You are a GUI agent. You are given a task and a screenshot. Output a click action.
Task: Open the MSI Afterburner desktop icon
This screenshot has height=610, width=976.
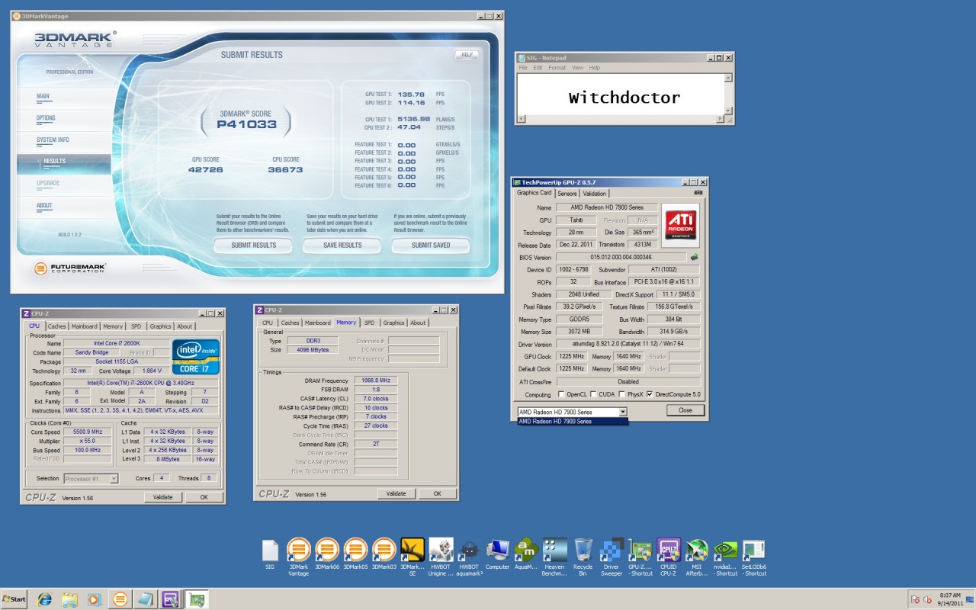click(697, 551)
